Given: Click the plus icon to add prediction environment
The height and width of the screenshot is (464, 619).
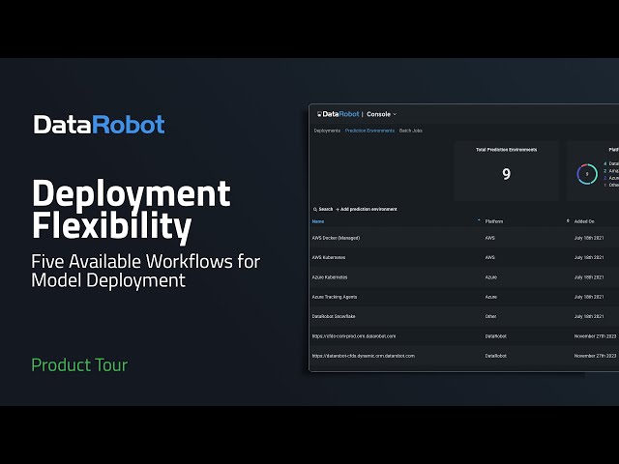Looking at the screenshot, I should click(x=338, y=209).
